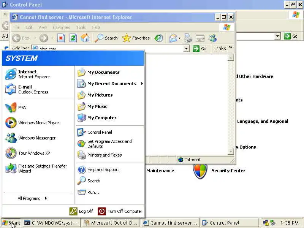Expand My Recent Documents submenu
Image resolution: width=304 pixels, height=228 pixels.
[142, 84]
